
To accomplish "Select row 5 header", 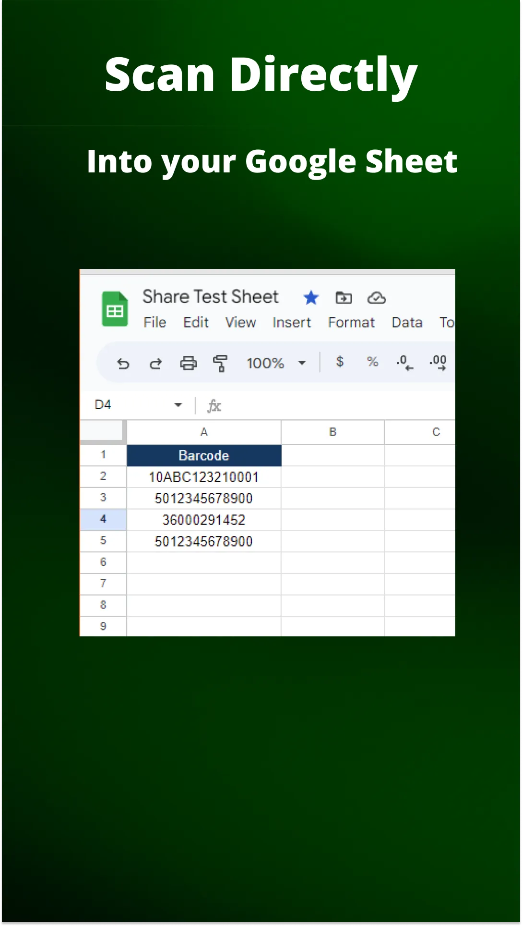I will [103, 541].
